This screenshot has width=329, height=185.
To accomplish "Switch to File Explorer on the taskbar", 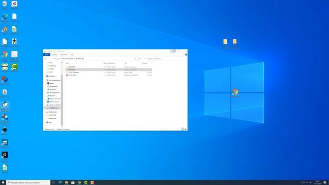I will [x=66, y=182].
